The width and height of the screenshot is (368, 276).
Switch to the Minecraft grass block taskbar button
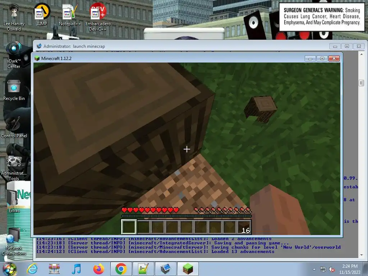tap(188, 269)
